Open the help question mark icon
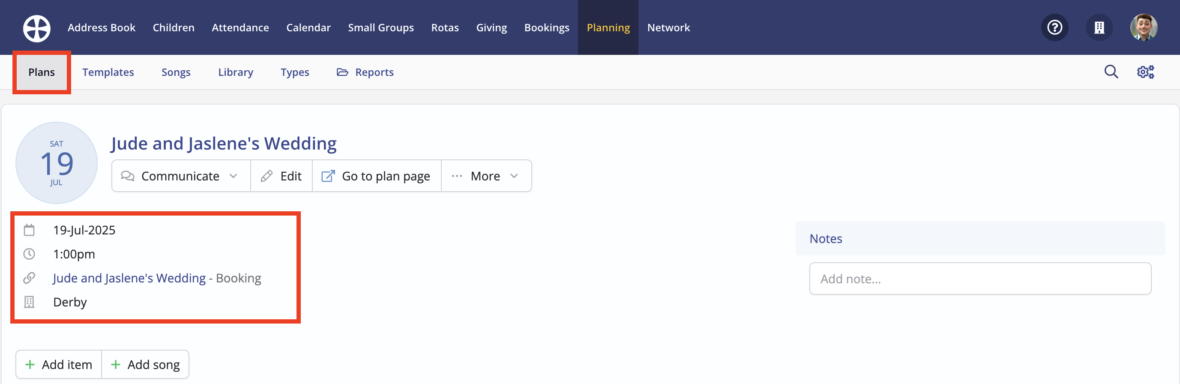The image size is (1180, 384). tap(1054, 27)
